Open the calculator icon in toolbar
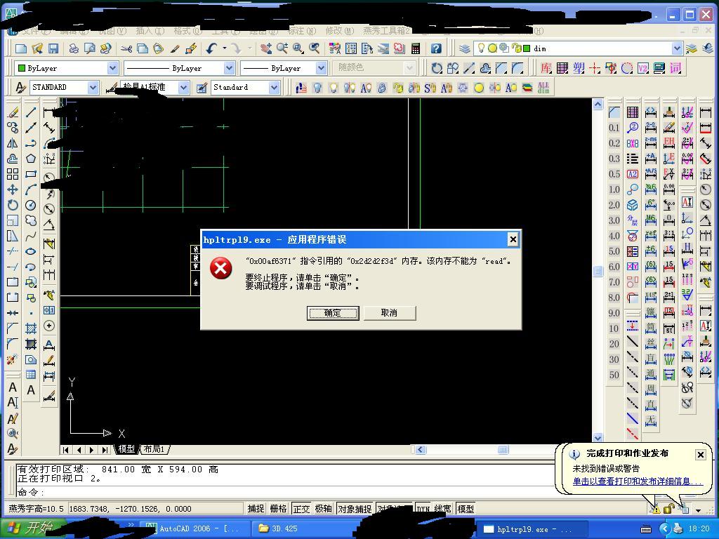The image size is (719, 539). (416, 48)
